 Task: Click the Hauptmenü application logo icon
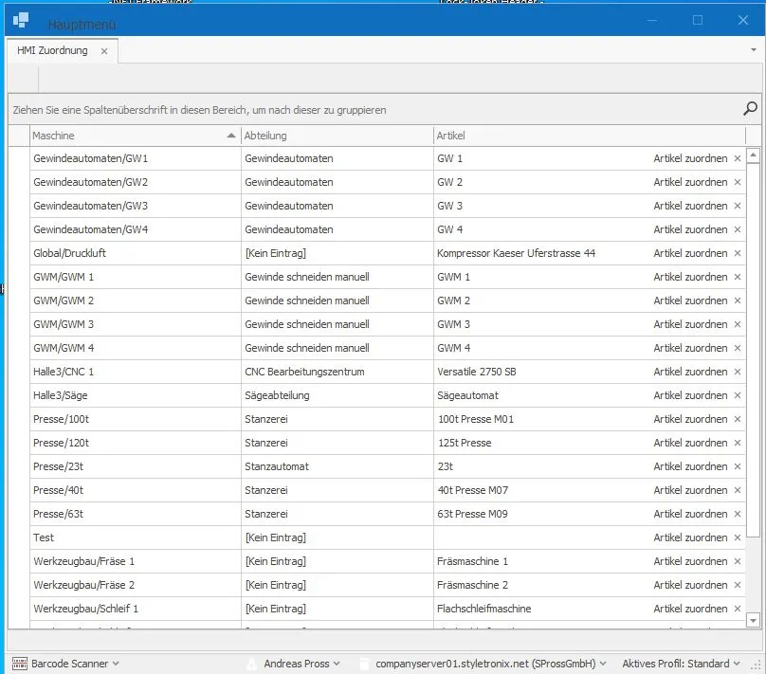point(21,21)
